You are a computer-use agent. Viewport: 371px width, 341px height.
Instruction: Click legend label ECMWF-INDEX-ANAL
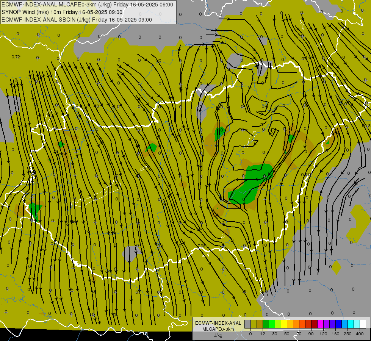(218, 323)
